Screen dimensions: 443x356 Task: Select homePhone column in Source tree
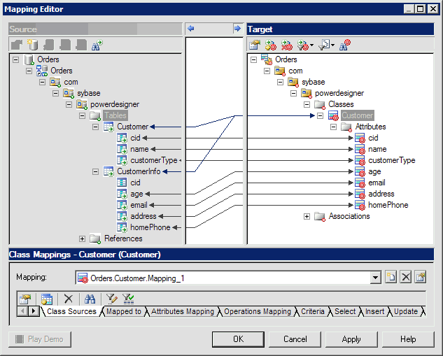[150, 227]
